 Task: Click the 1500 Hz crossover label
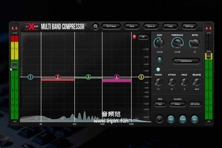pyautogui.click(x=102, y=124)
